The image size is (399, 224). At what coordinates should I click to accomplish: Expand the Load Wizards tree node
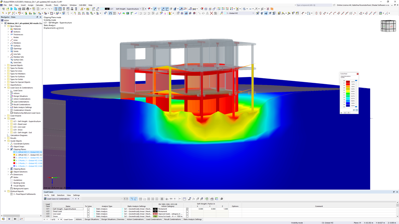click(5, 115)
